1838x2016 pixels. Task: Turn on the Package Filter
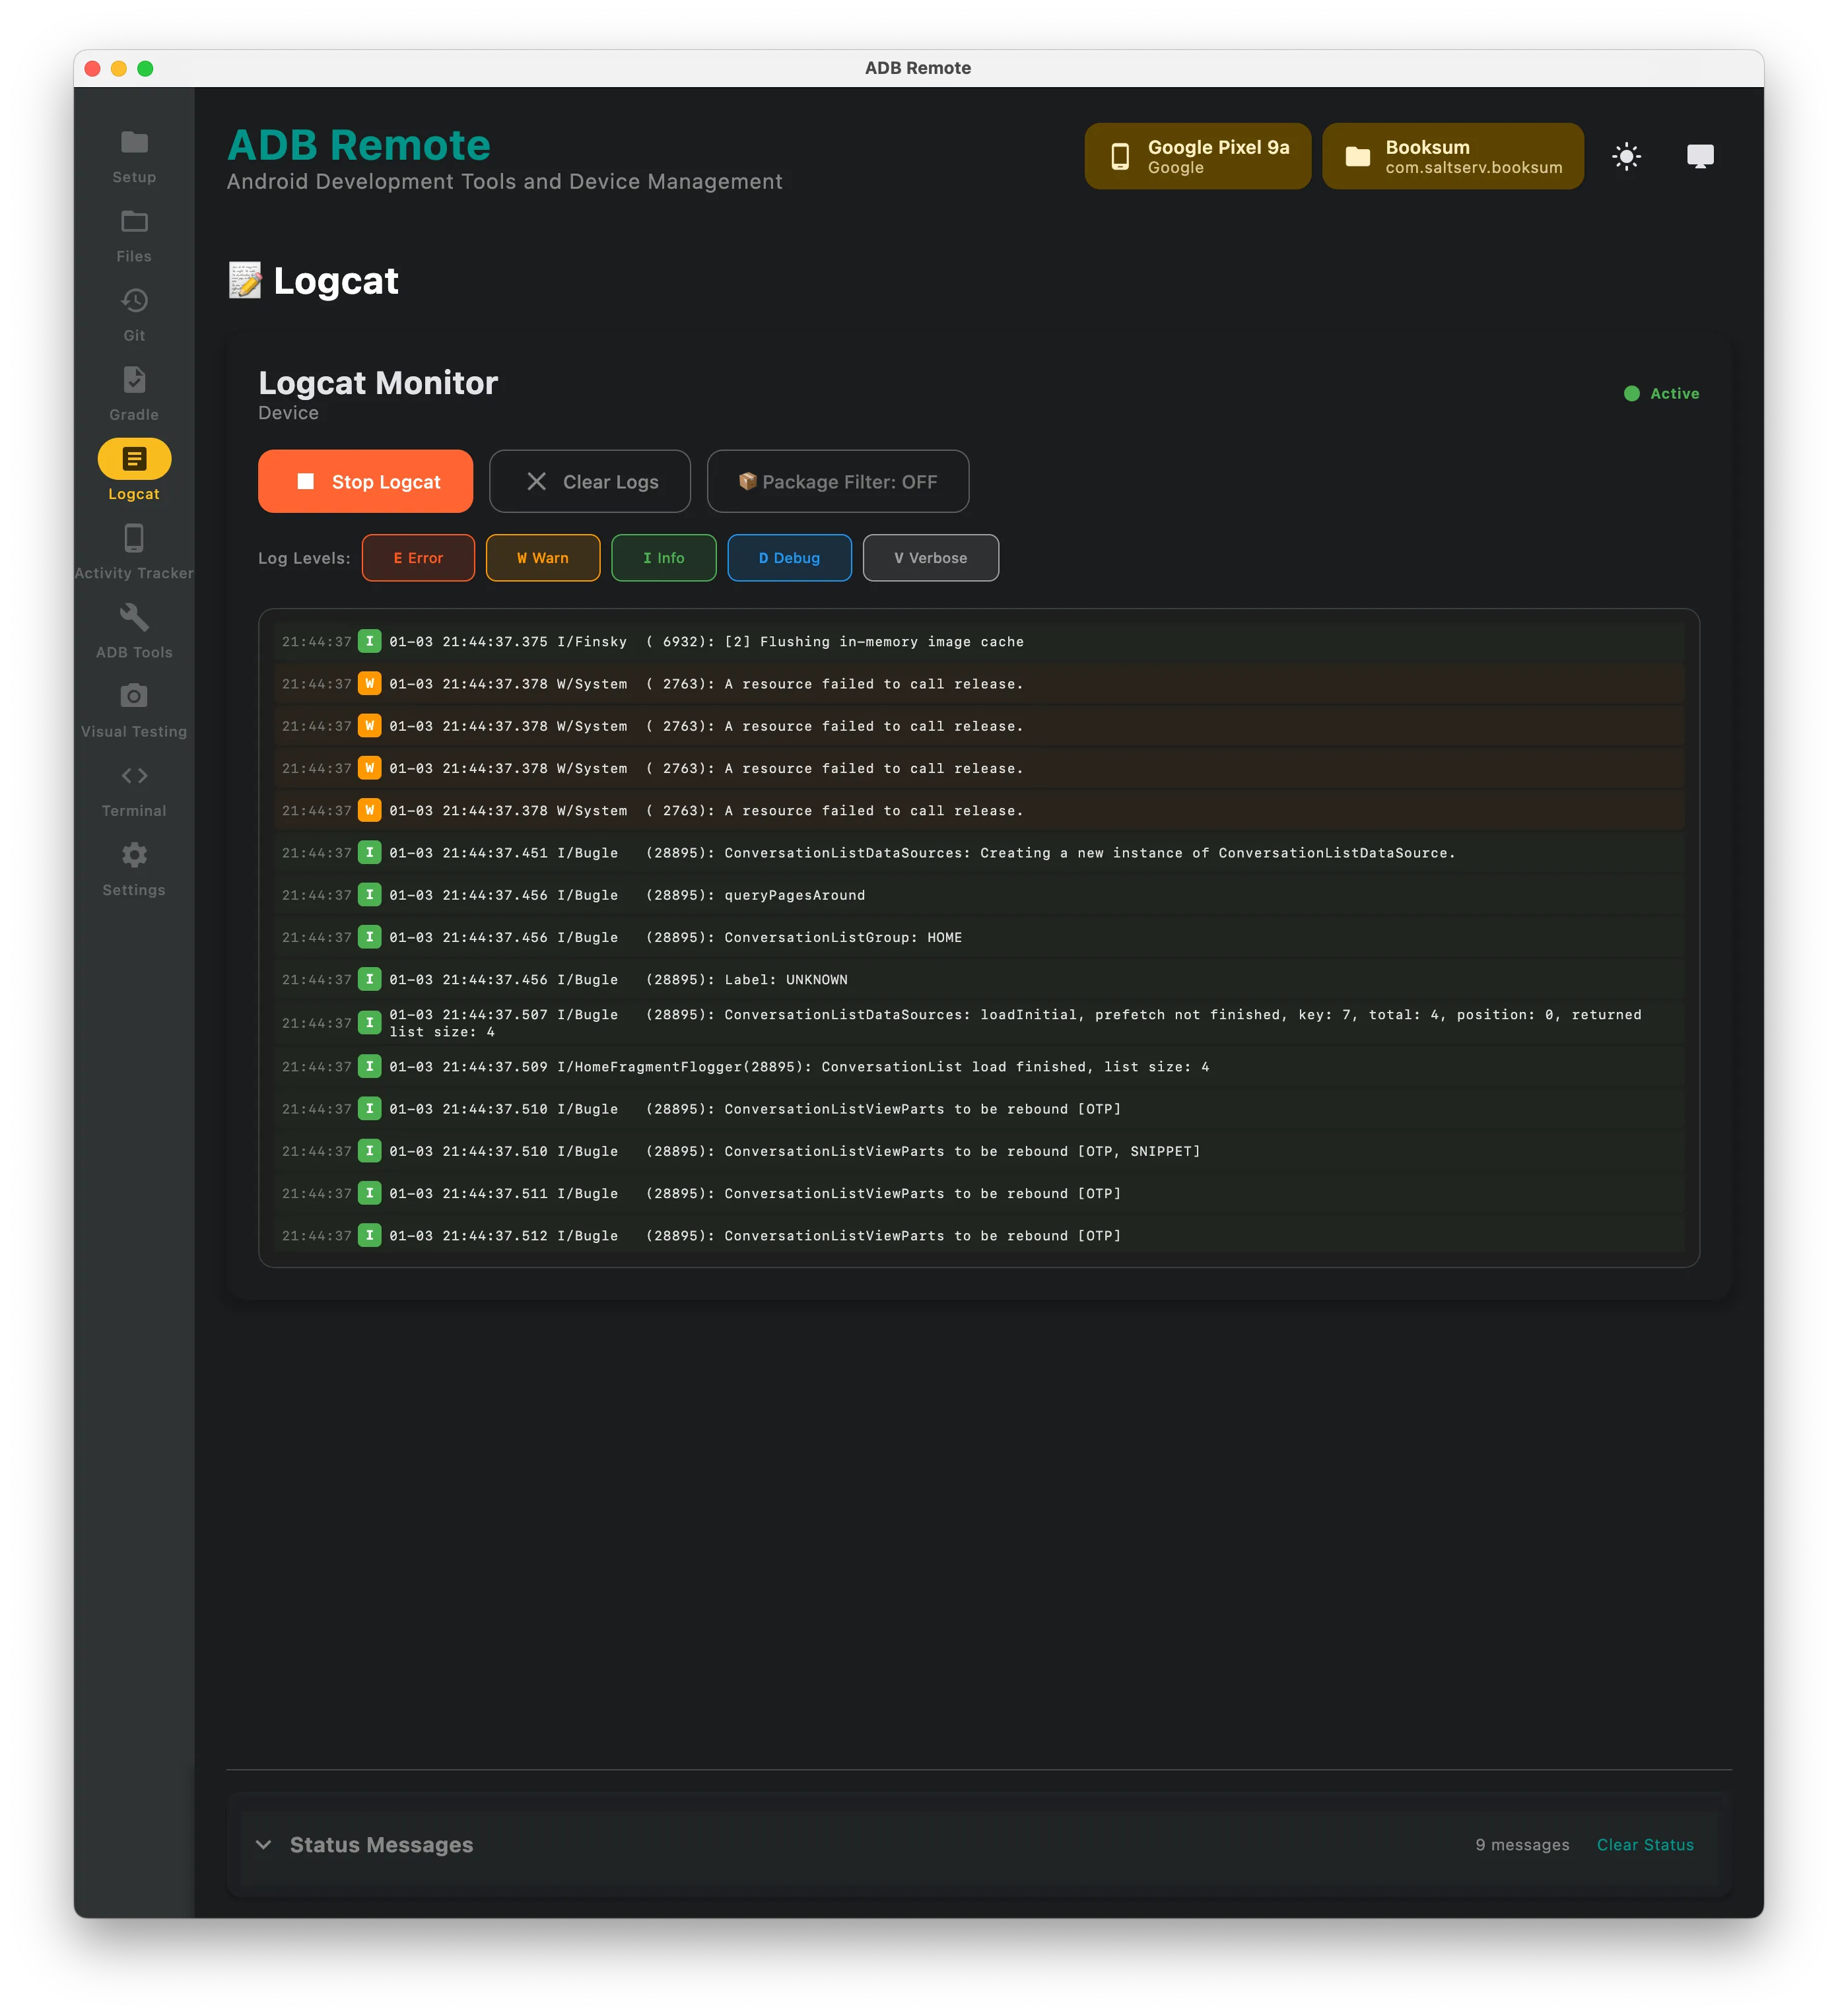pyautogui.click(x=837, y=481)
